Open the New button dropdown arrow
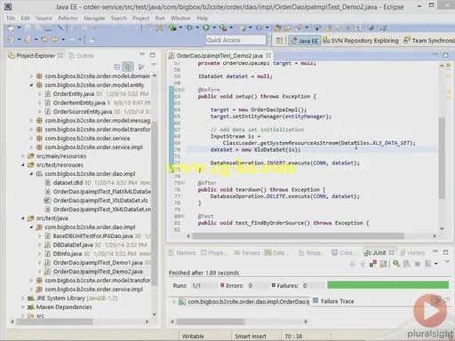This screenshot has width=455, height=341. (19, 28)
